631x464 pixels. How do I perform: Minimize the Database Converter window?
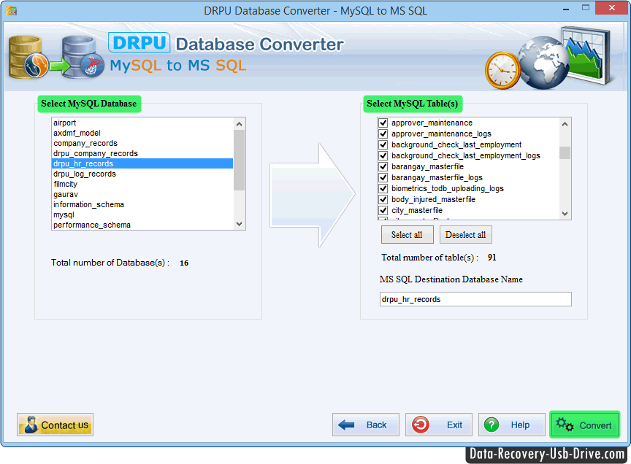click(x=566, y=9)
